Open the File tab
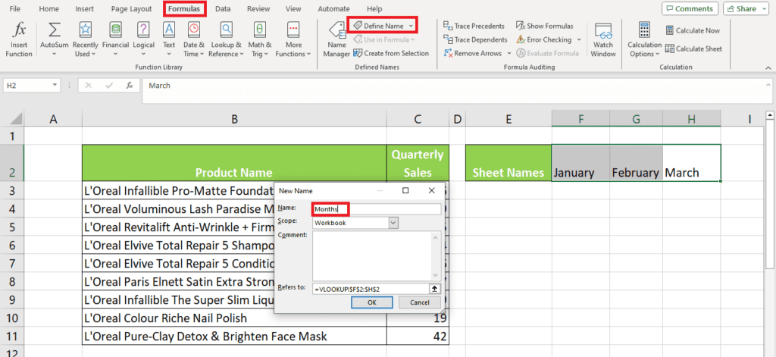The width and height of the screenshot is (776, 357). pos(15,9)
